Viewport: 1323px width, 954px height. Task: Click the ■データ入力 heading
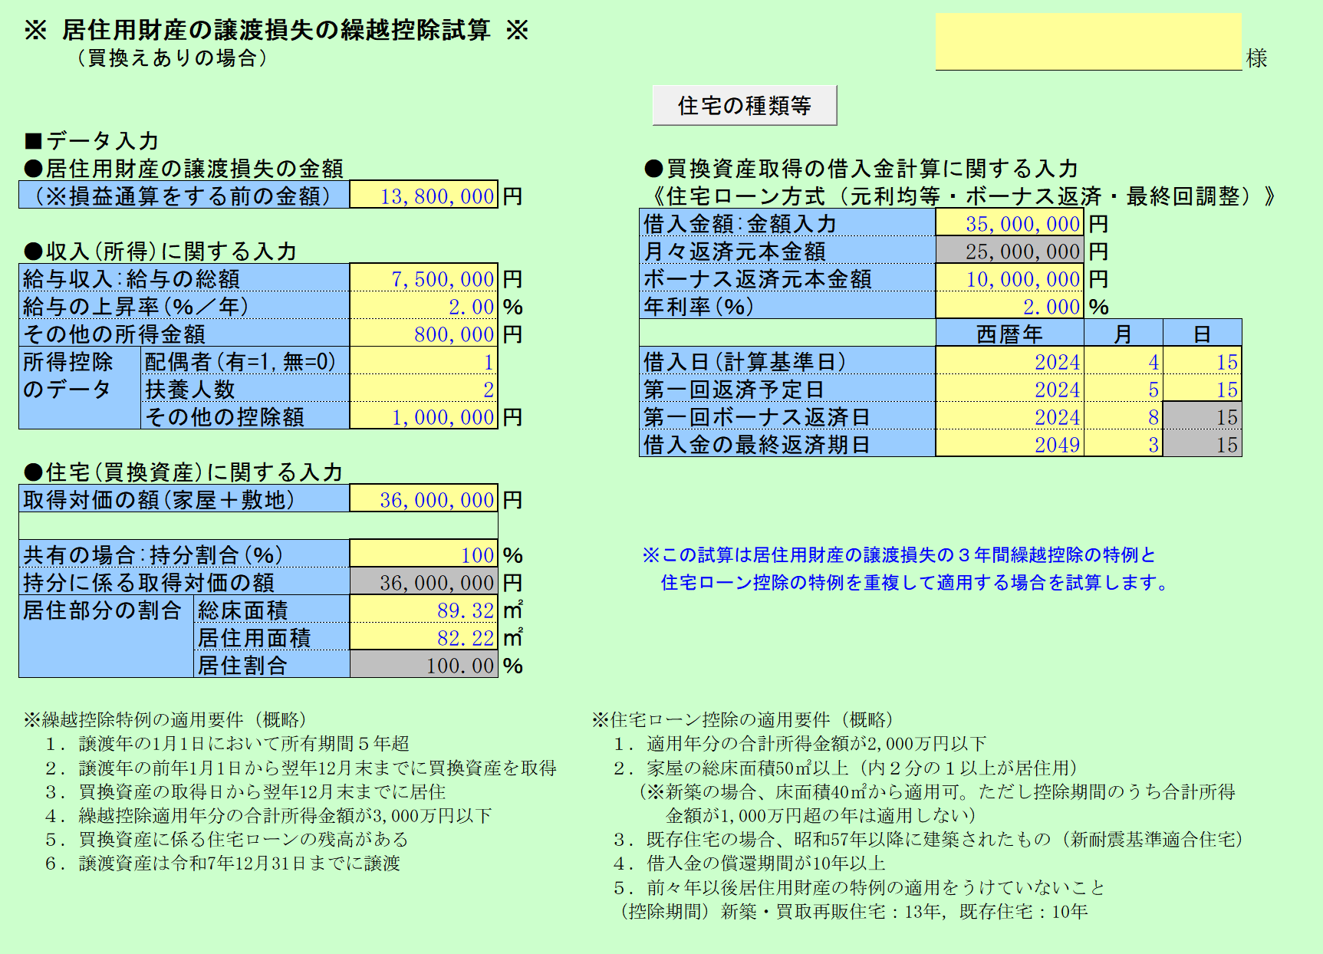click(x=92, y=140)
